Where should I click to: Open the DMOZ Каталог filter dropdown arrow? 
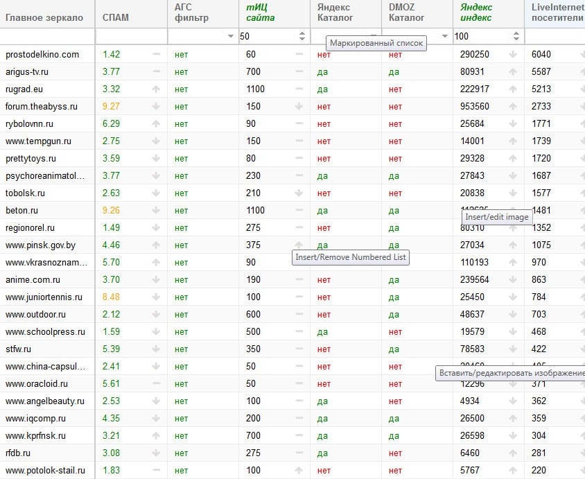click(445, 36)
